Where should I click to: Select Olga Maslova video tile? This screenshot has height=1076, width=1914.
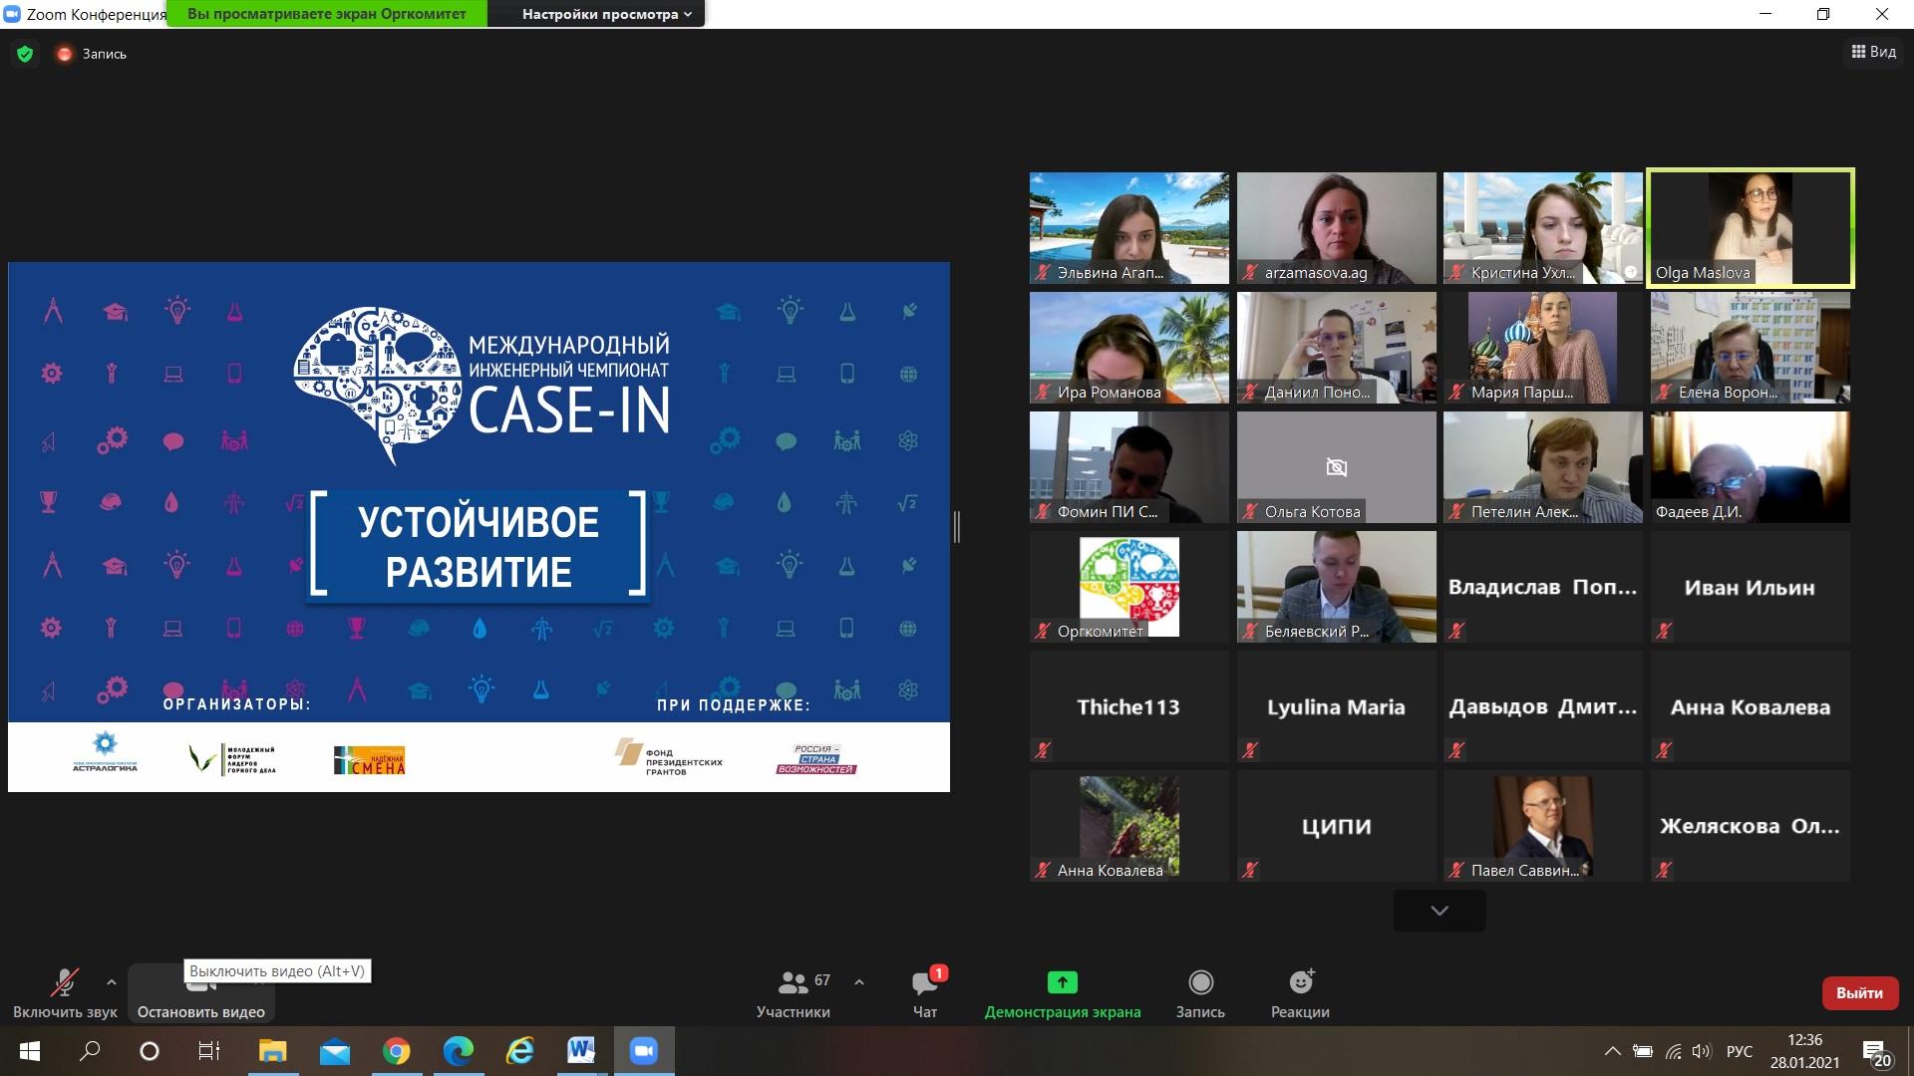(1751, 228)
